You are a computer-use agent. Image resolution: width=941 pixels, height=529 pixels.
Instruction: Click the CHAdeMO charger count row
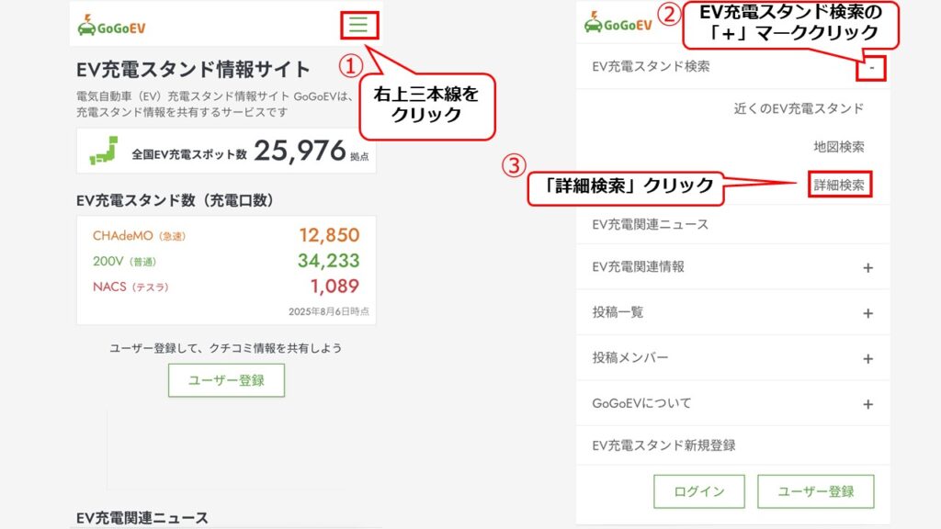click(x=226, y=235)
